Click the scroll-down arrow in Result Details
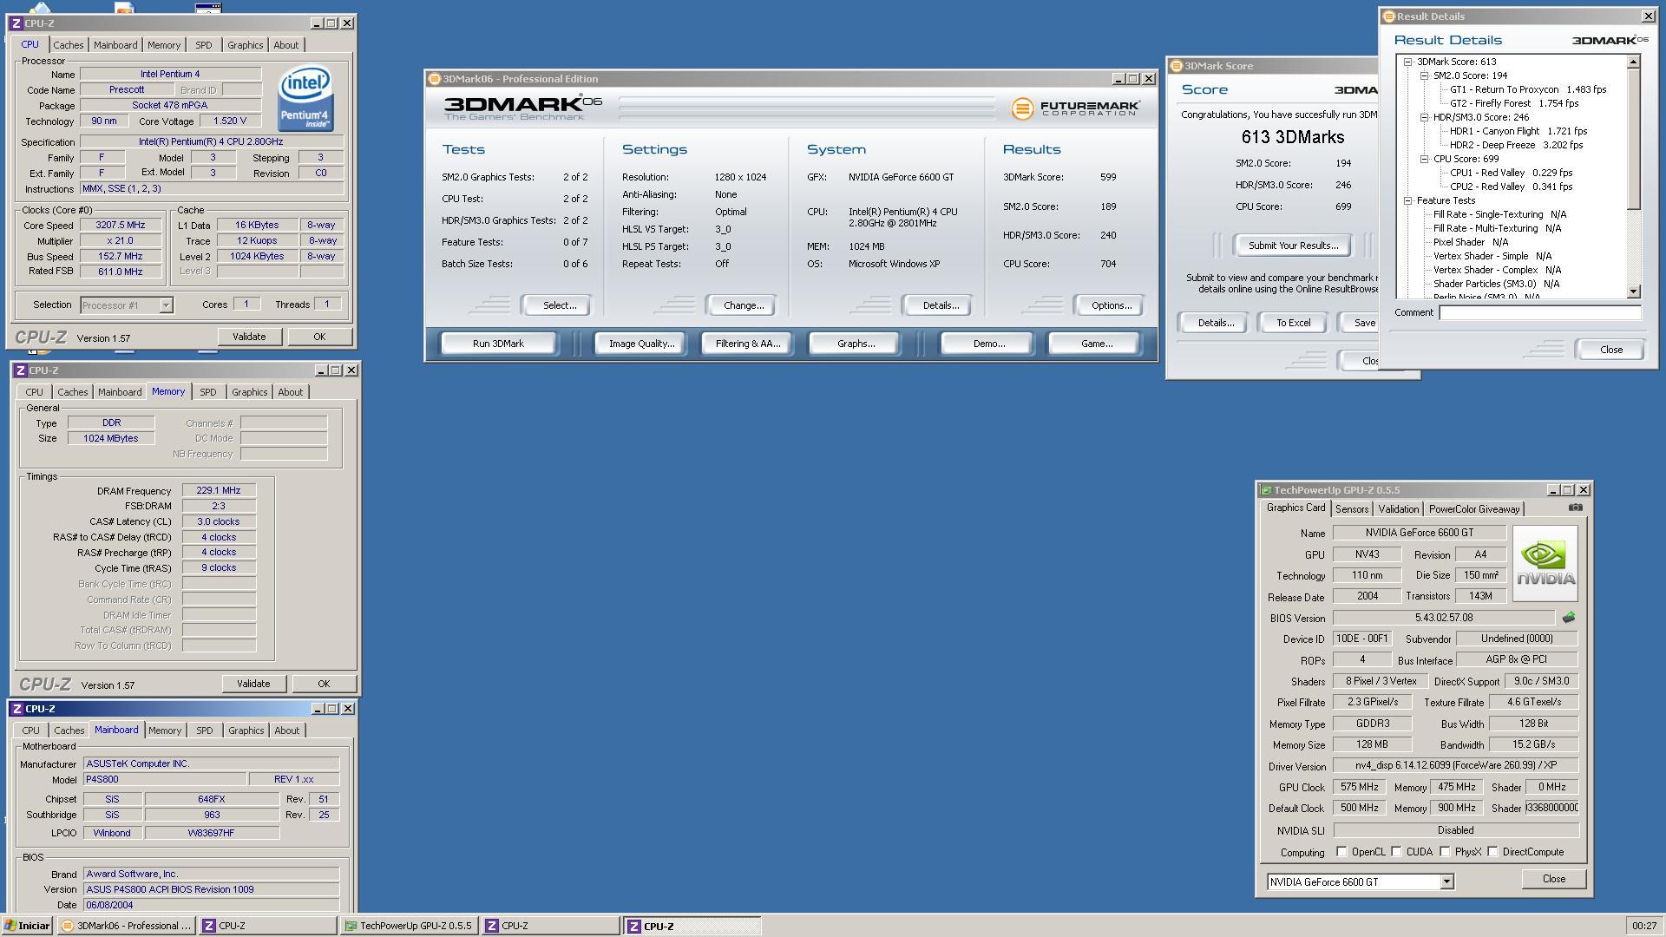1666x937 pixels. 1634,292
